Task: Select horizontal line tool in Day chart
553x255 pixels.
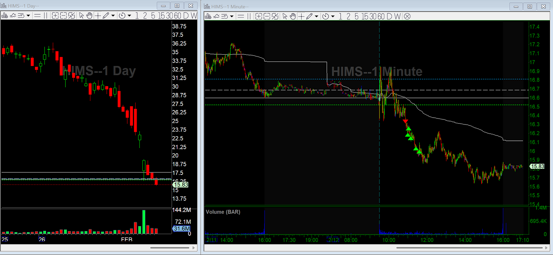Action: click(37, 16)
